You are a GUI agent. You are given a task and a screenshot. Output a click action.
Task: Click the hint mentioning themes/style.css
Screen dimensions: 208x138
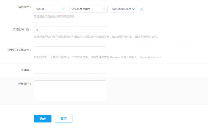pyautogui.click(x=97, y=57)
